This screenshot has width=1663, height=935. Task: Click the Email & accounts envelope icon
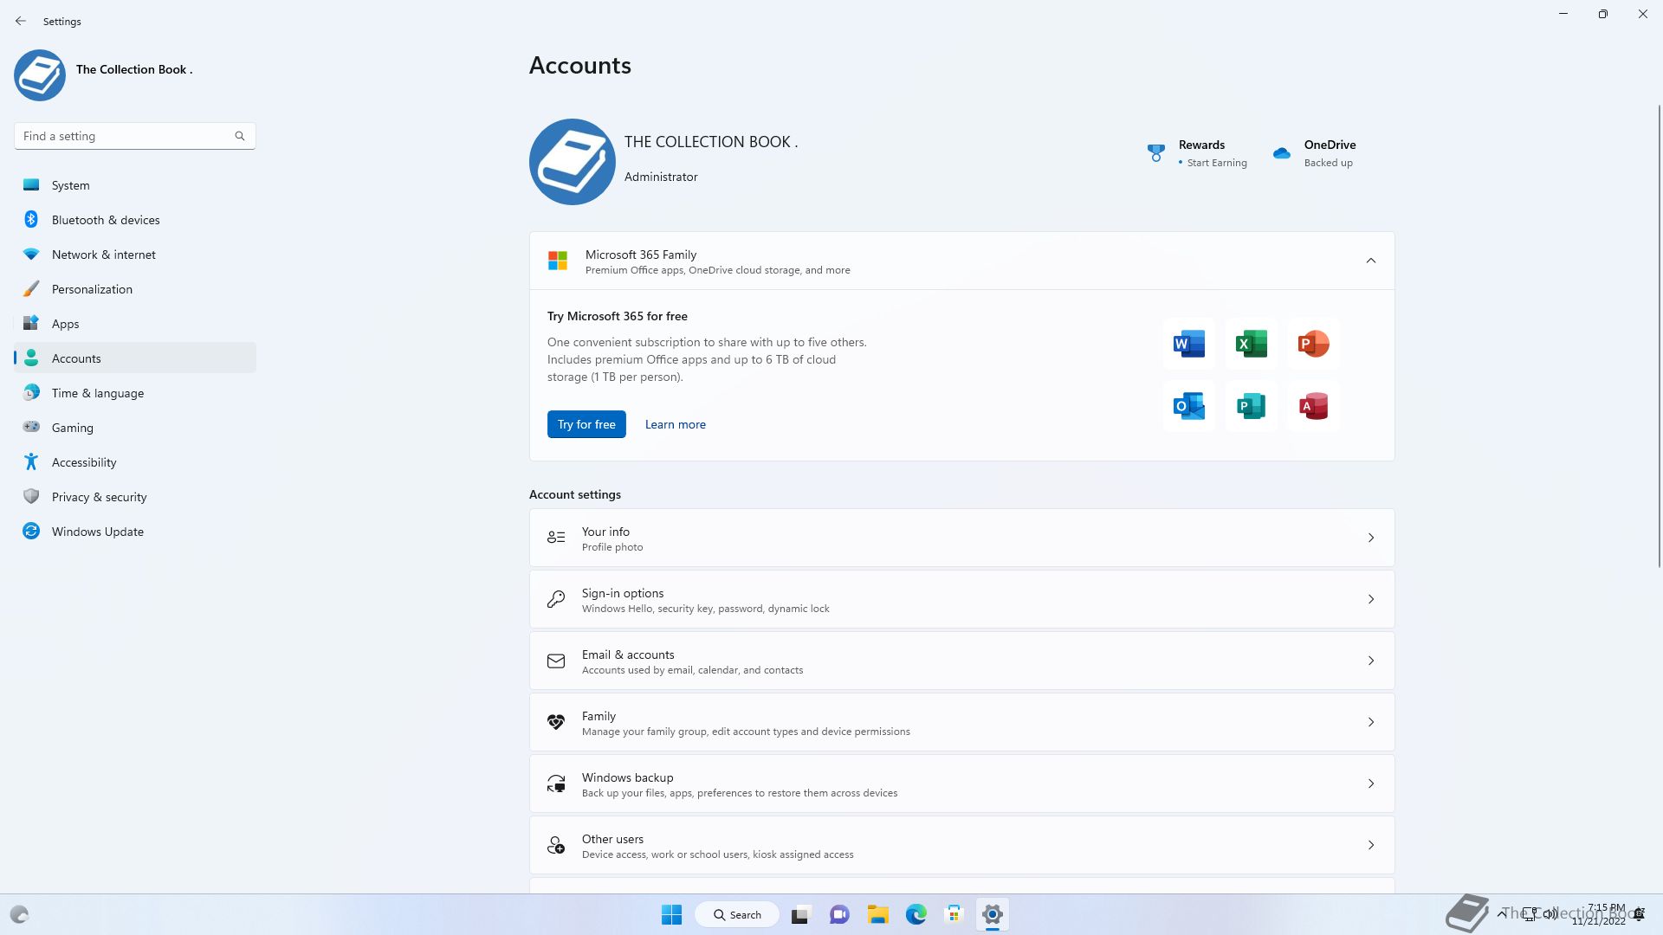pos(556,661)
